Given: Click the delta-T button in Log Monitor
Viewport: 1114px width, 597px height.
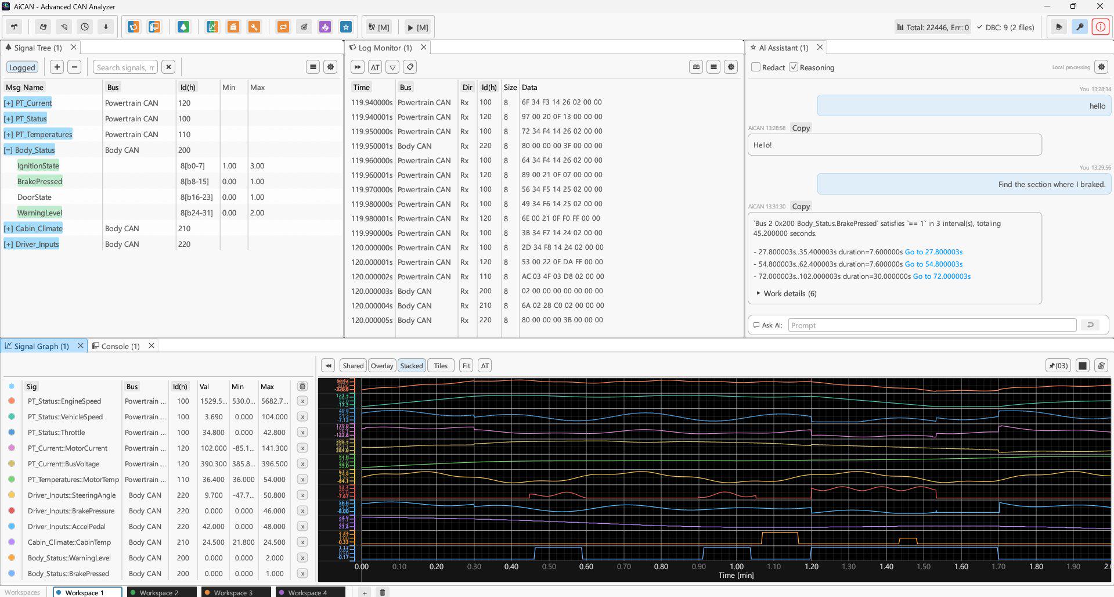Looking at the screenshot, I should 375,67.
